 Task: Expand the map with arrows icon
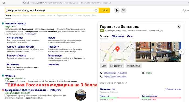pos(131,45)
